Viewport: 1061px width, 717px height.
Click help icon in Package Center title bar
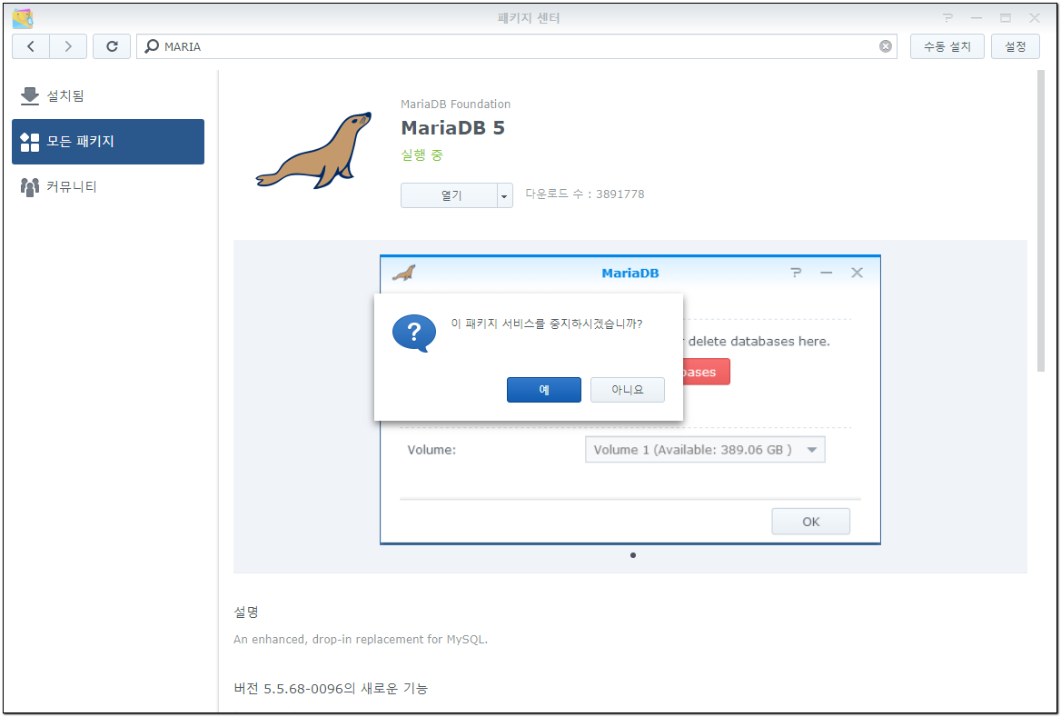[948, 18]
